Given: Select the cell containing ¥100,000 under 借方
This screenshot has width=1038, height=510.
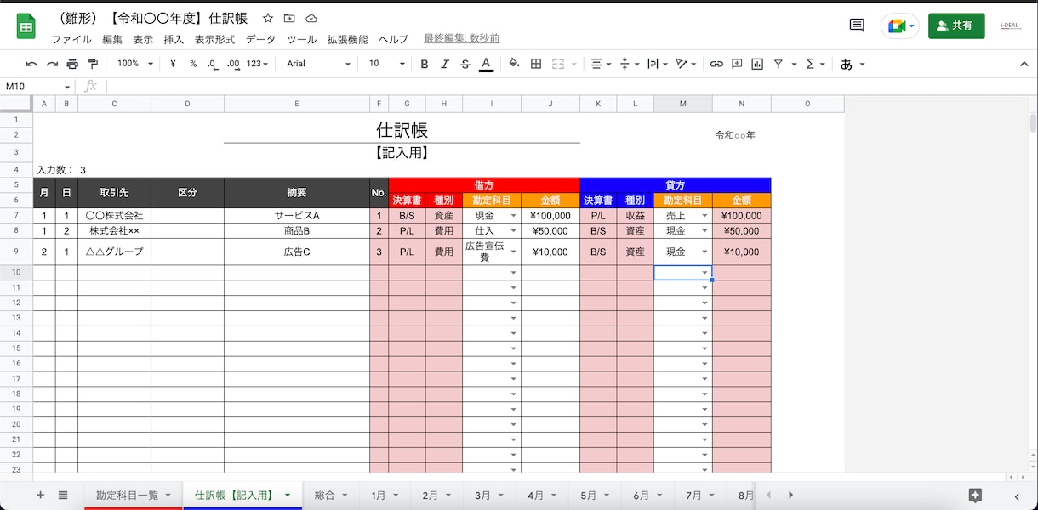Looking at the screenshot, I should point(550,216).
